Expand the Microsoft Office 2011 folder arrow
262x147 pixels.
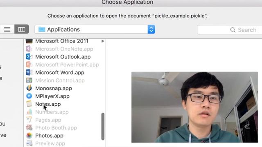pos(103,41)
